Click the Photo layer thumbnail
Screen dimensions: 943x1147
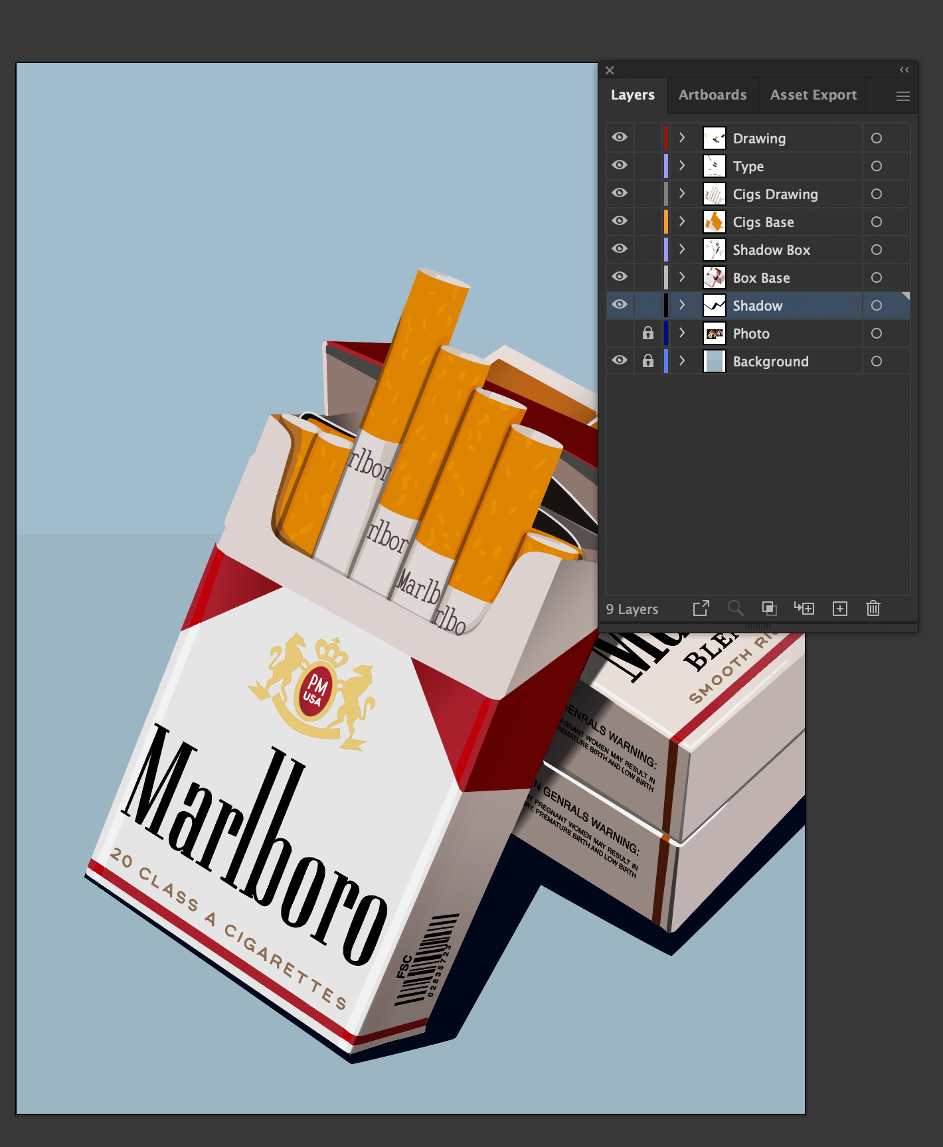[715, 333]
